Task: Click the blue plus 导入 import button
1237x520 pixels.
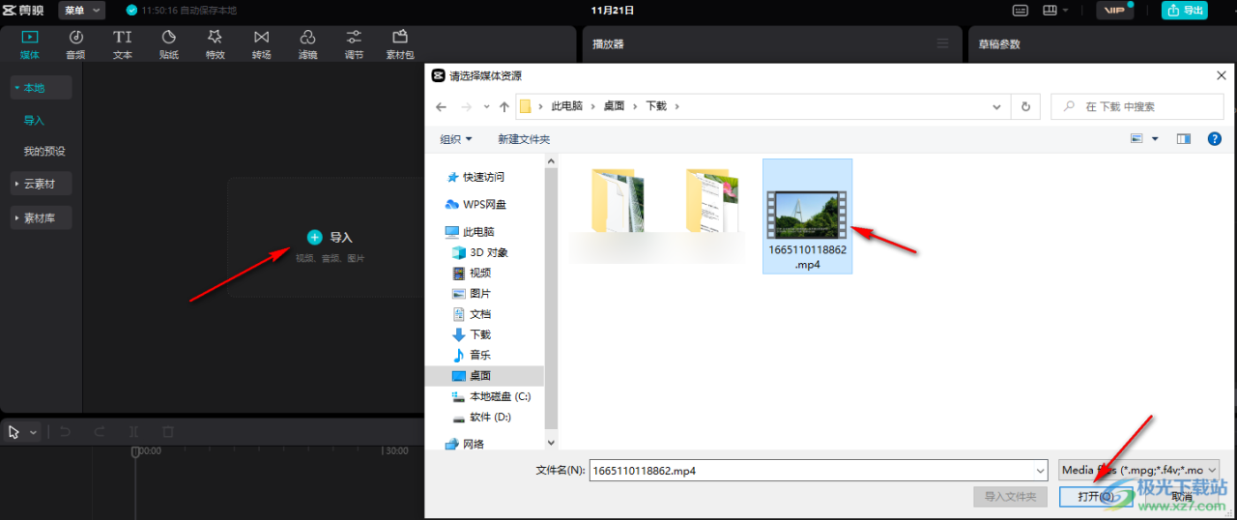Action: [330, 237]
